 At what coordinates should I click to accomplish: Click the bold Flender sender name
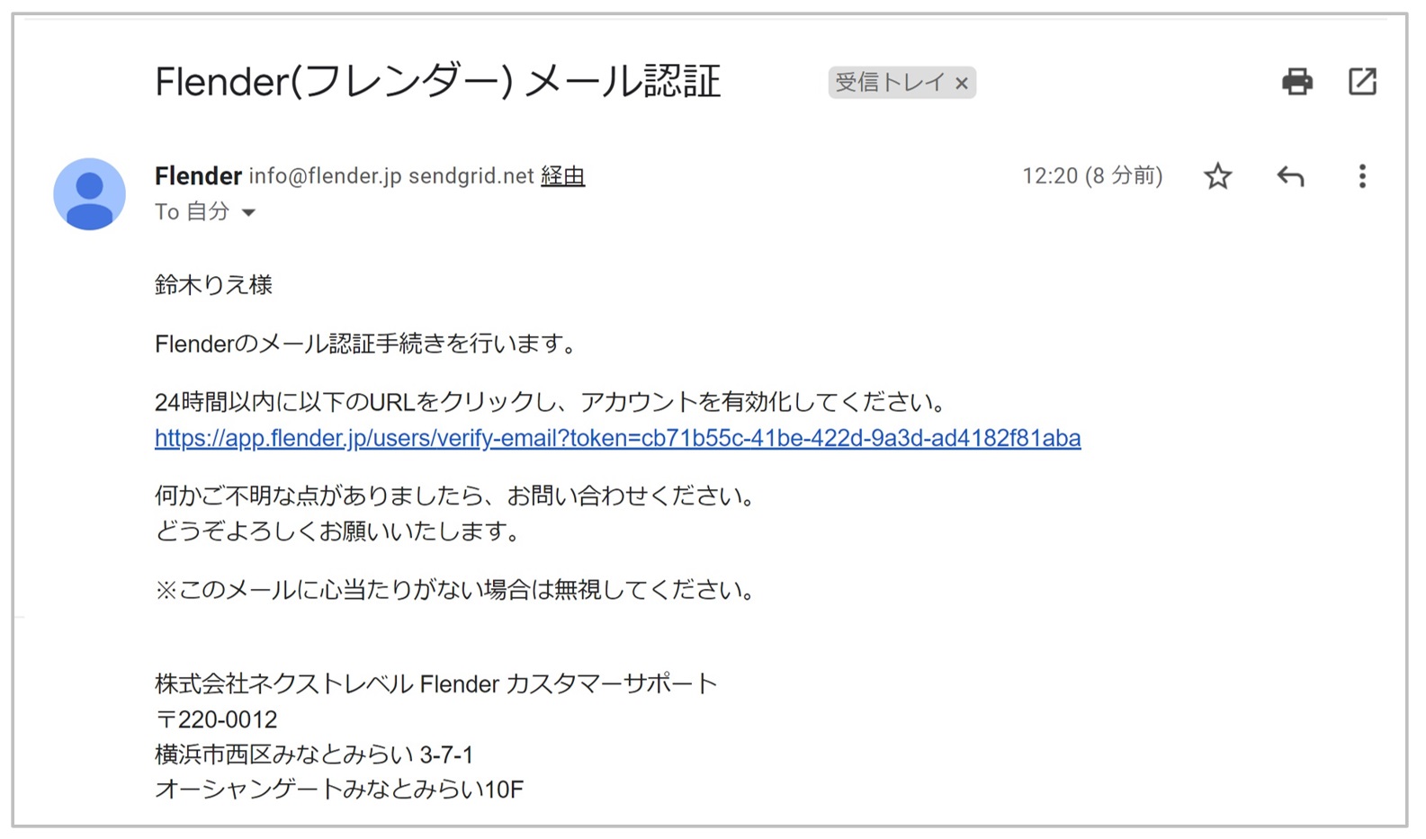click(198, 176)
